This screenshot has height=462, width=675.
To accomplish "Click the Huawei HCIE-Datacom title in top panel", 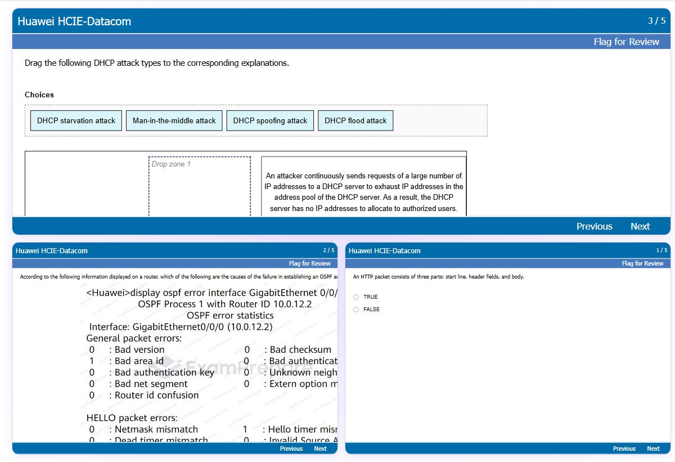I will pos(74,21).
